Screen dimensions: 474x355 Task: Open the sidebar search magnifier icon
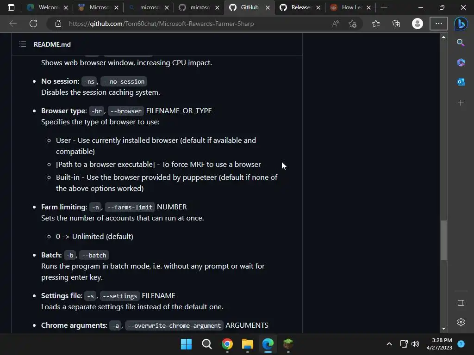click(461, 43)
